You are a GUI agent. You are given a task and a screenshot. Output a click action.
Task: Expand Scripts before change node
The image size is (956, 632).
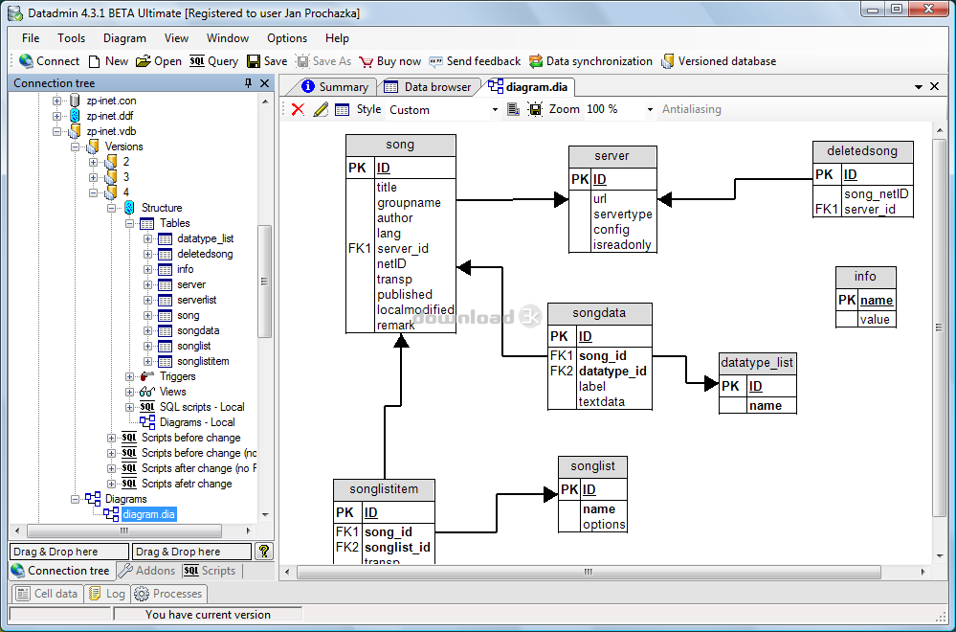pos(111,438)
